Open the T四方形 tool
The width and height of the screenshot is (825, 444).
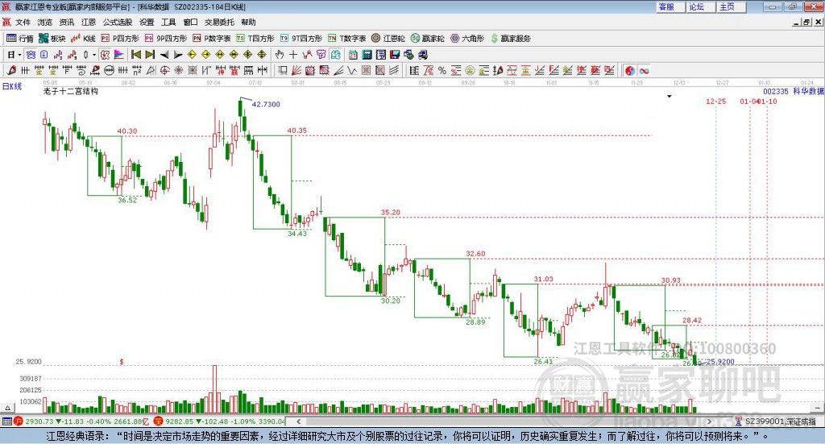pyautogui.click(x=255, y=39)
